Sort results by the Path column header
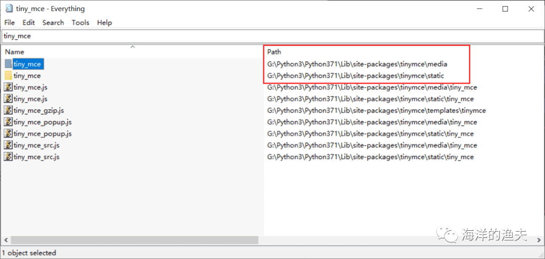 403,52
